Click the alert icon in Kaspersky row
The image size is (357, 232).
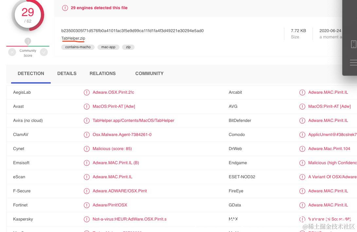click(87, 220)
